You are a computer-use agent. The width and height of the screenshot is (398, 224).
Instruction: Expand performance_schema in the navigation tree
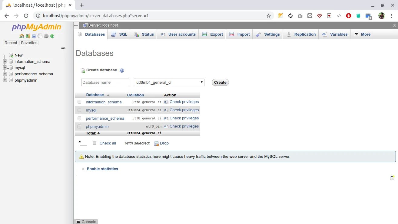(5, 74)
